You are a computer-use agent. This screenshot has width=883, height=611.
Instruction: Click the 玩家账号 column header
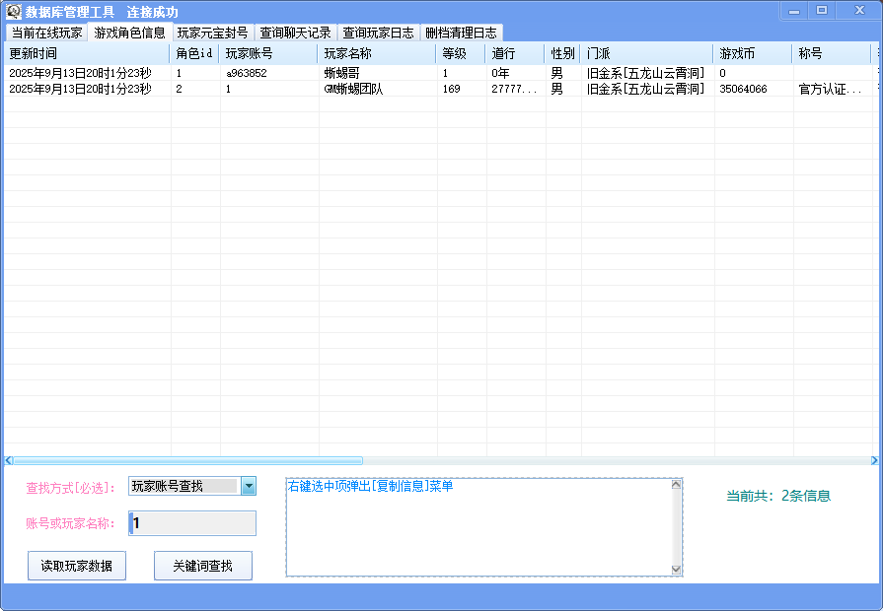[268, 53]
